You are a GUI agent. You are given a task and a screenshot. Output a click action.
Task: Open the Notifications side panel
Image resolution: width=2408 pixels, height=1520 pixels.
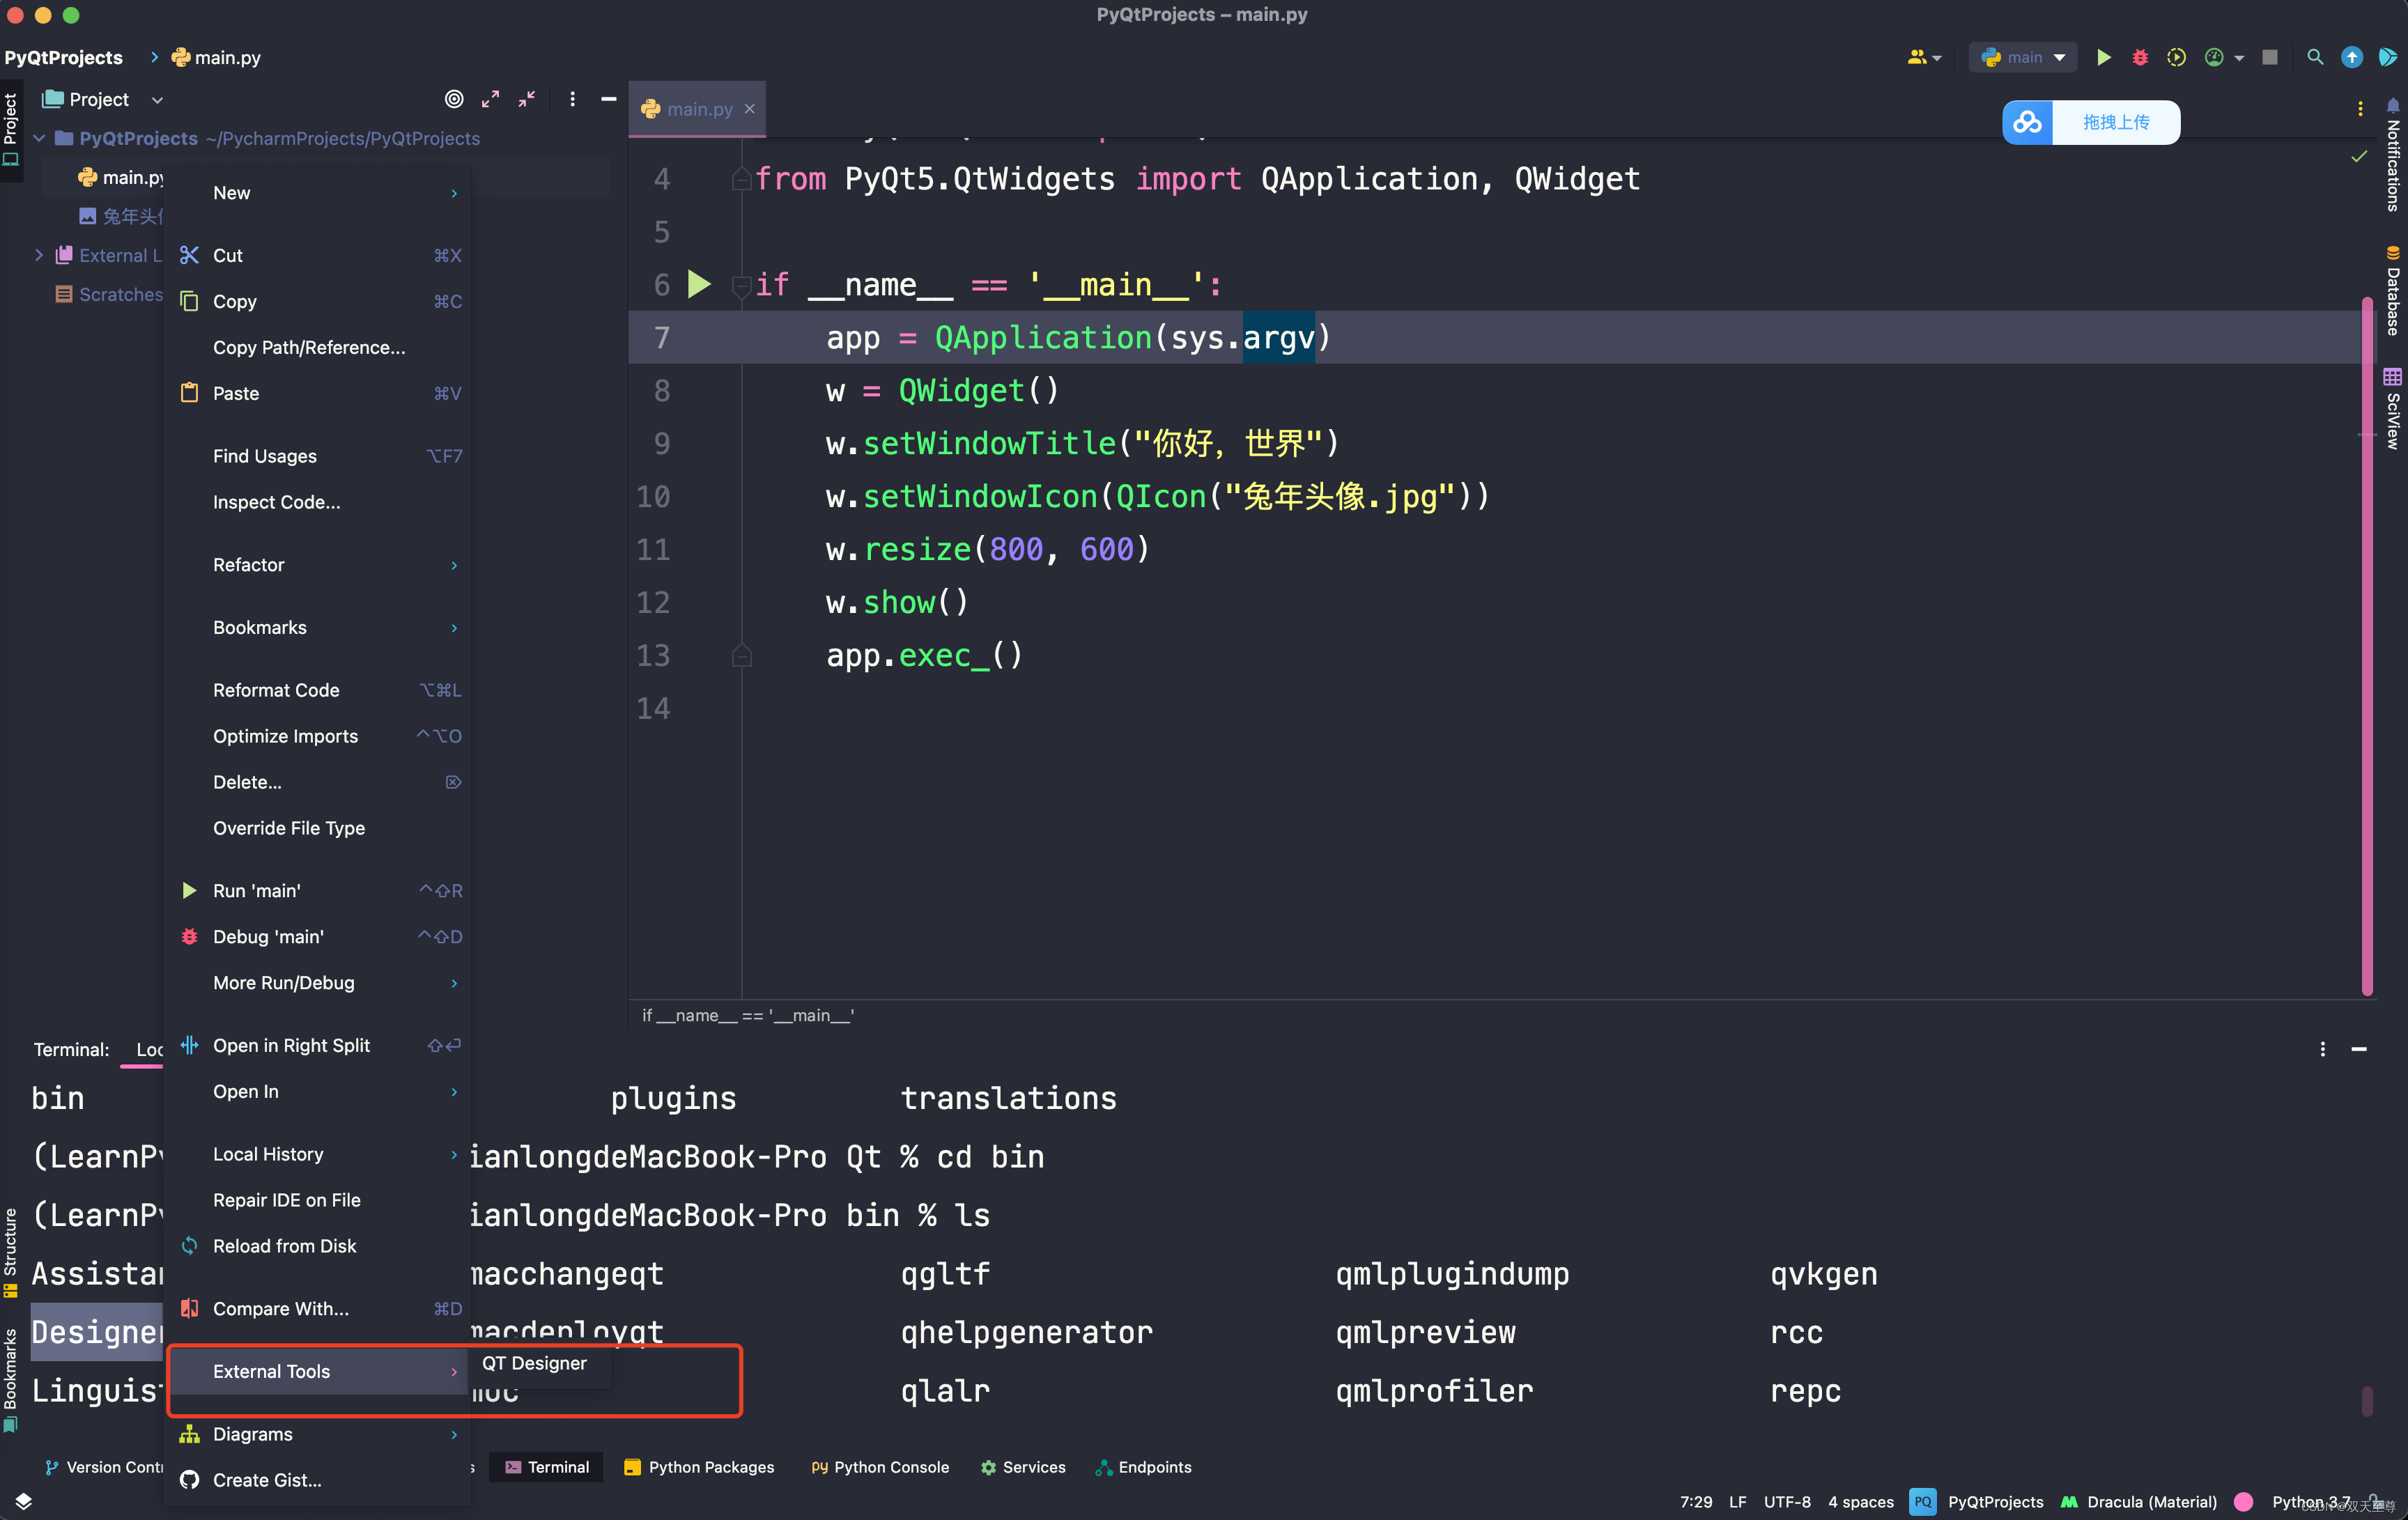coord(2393,157)
